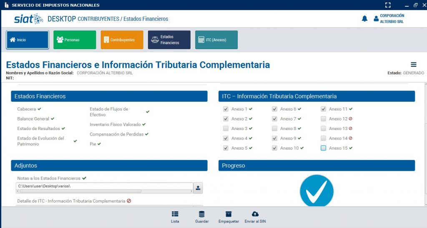Open the Contribuyentes tab
This screenshot has width=427, height=228.
pos(122,40)
